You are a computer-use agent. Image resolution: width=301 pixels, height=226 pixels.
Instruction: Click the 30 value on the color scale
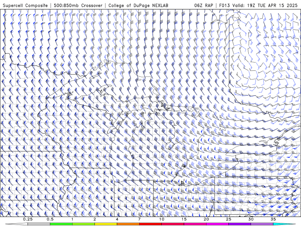pos(251,219)
